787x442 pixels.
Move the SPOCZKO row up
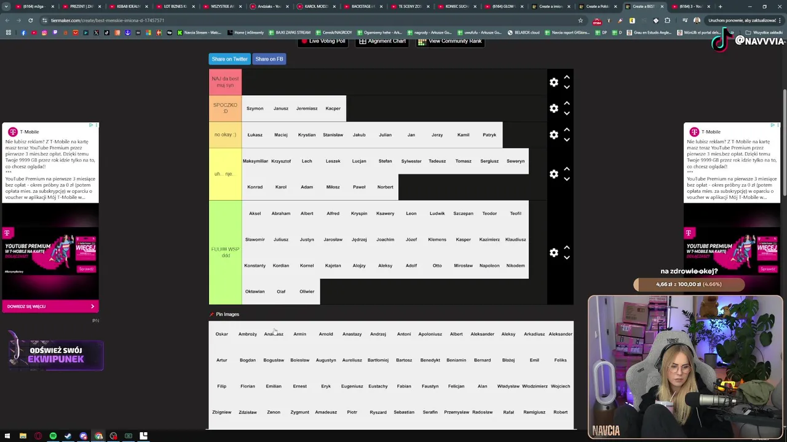(567, 104)
